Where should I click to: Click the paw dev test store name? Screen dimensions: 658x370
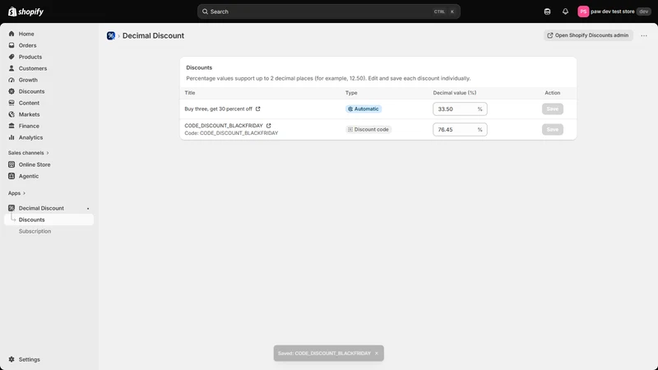point(612,12)
